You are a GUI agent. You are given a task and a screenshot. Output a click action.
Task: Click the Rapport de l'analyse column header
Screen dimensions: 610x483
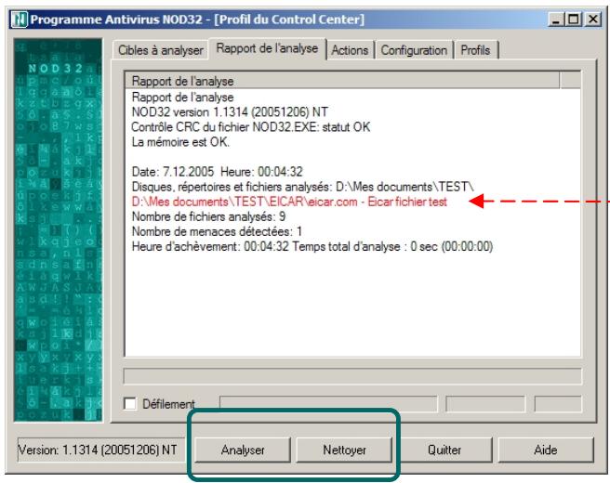point(342,81)
